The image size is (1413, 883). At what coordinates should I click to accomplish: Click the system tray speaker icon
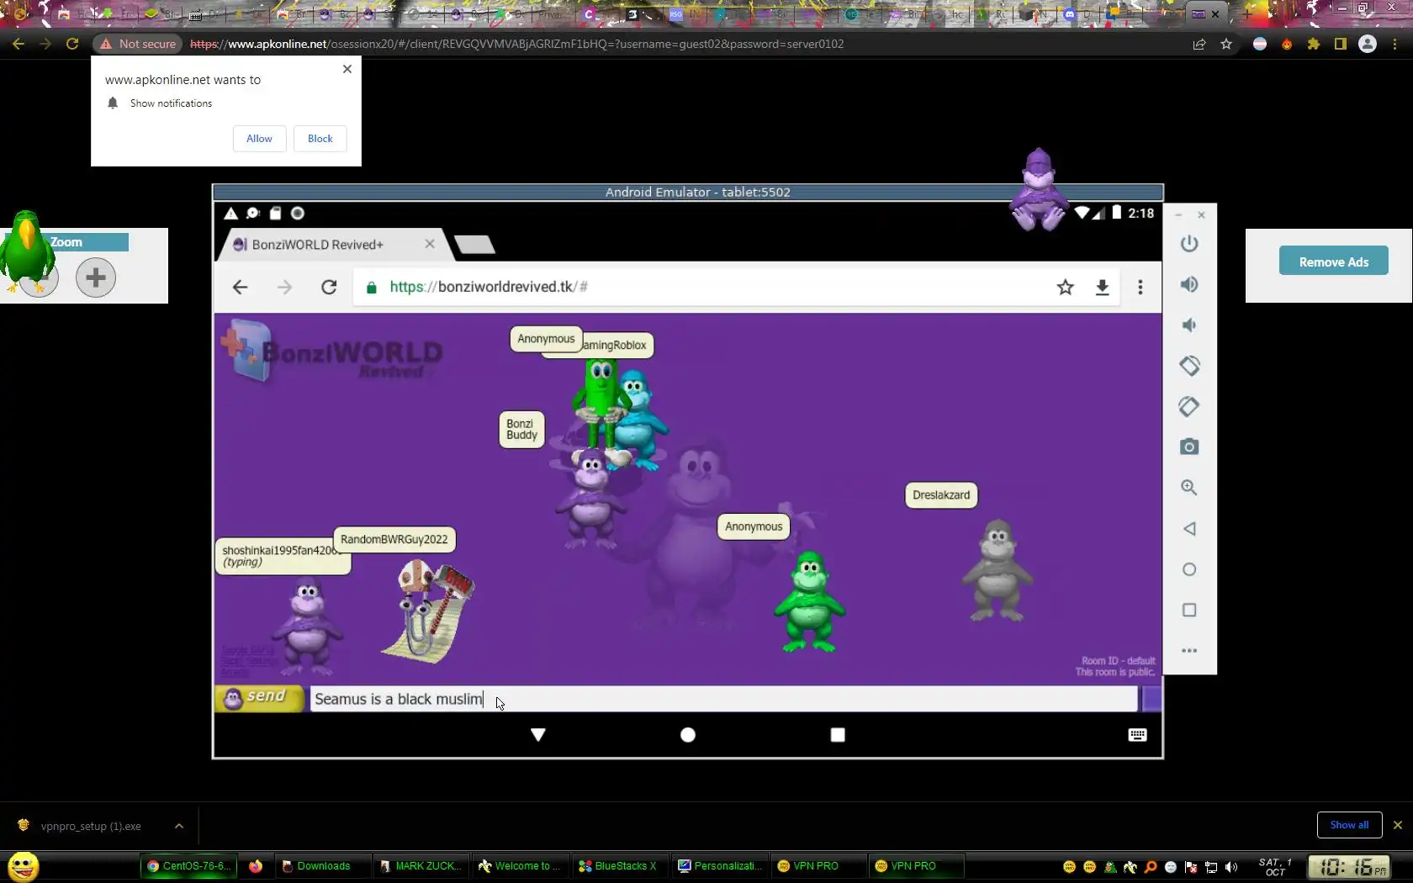[x=1231, y=867]
